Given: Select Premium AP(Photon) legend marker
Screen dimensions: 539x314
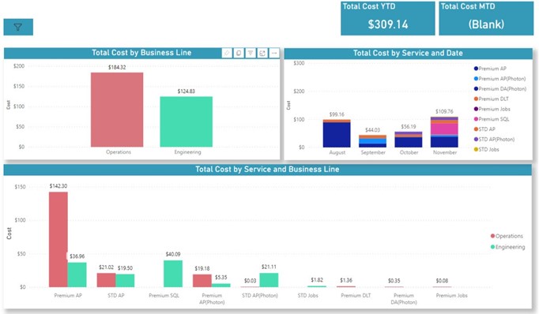Looking at the screenshot, I should click(476, 79).
